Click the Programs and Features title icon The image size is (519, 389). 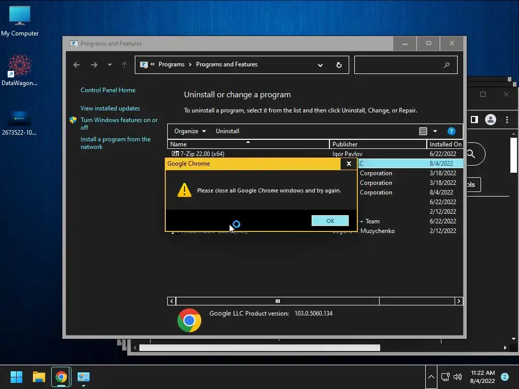click(74, 44)
